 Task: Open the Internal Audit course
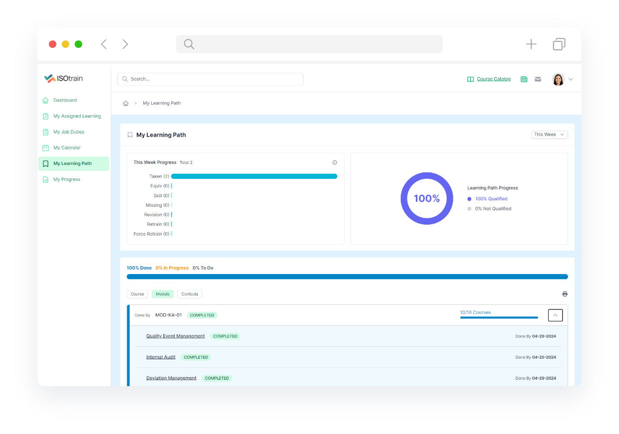click(161, 357)
